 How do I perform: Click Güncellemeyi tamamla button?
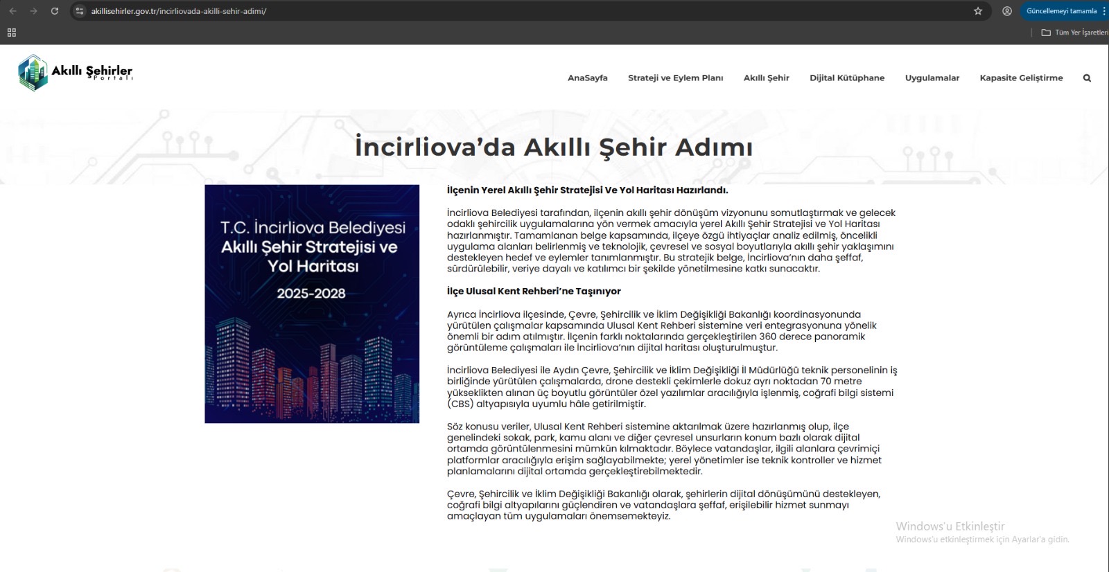tap(1061, 11)
